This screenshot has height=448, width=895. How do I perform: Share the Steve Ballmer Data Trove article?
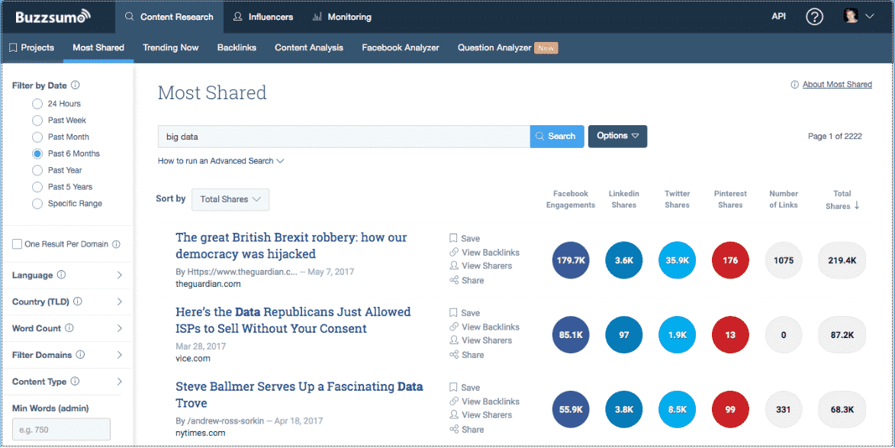[466, 429]
